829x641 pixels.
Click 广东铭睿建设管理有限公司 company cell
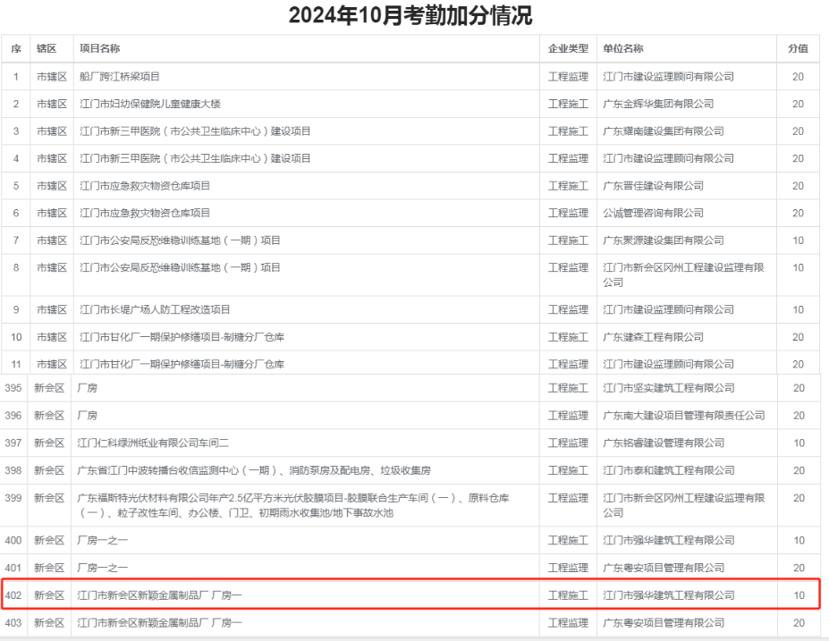(663, 443)
